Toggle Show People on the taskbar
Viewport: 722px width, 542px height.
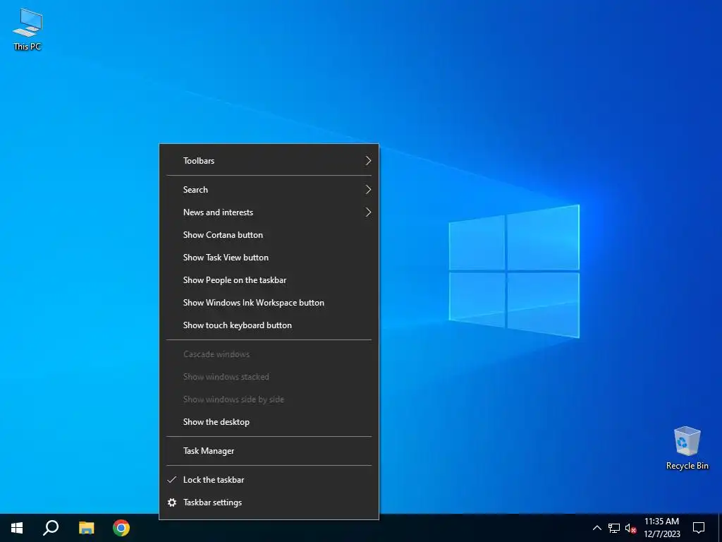269,280
